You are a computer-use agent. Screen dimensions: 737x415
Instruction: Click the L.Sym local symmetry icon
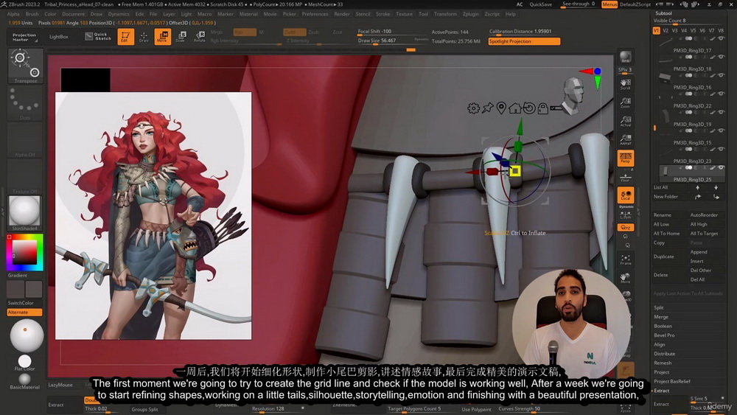click(x=626, y=215)
